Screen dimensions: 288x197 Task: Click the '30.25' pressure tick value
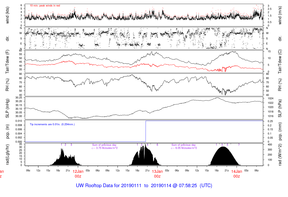19,98
